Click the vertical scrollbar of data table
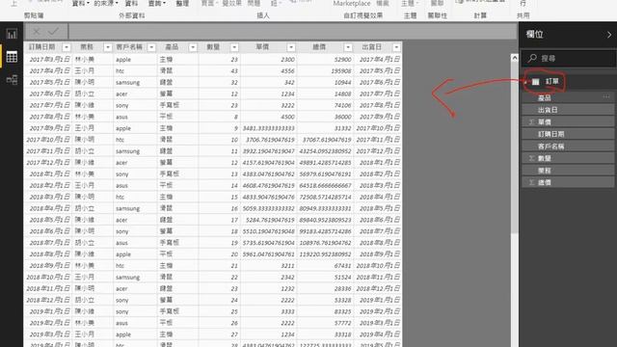 click(x=514, y=147)
